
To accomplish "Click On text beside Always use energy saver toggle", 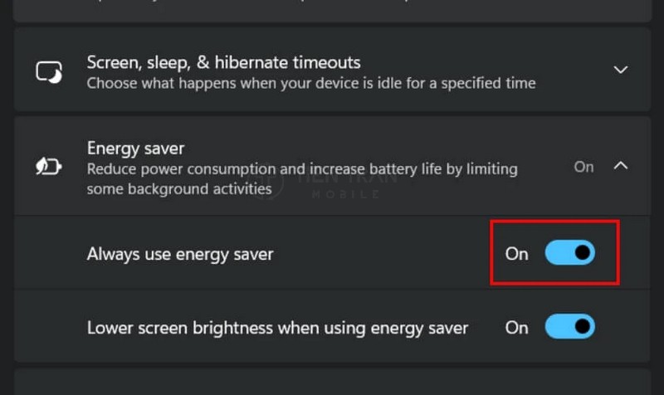I will 516,254.
